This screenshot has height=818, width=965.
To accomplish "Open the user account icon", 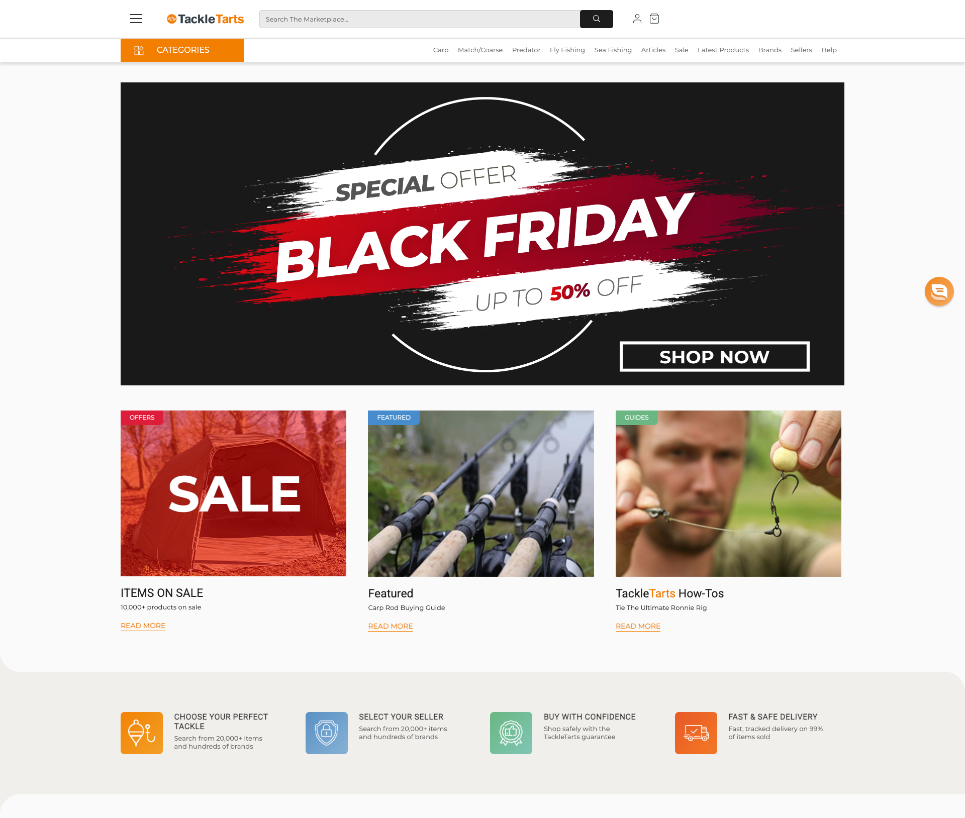I will (x=637, y=19).
